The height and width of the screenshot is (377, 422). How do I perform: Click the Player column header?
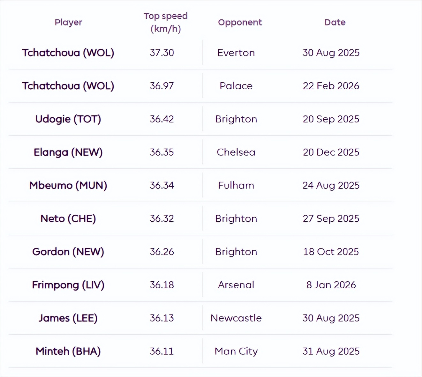point(68,22)
